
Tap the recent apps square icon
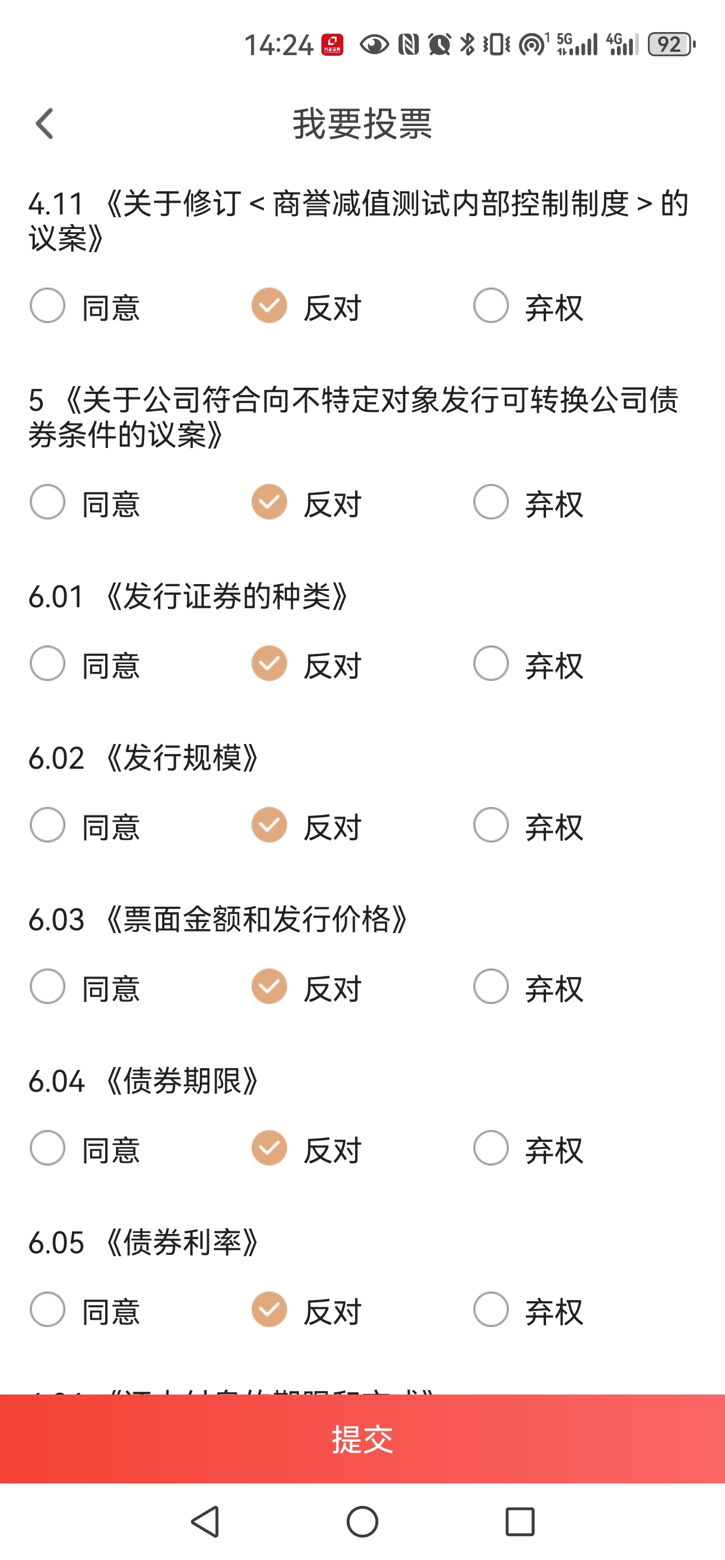(520, 1521)
